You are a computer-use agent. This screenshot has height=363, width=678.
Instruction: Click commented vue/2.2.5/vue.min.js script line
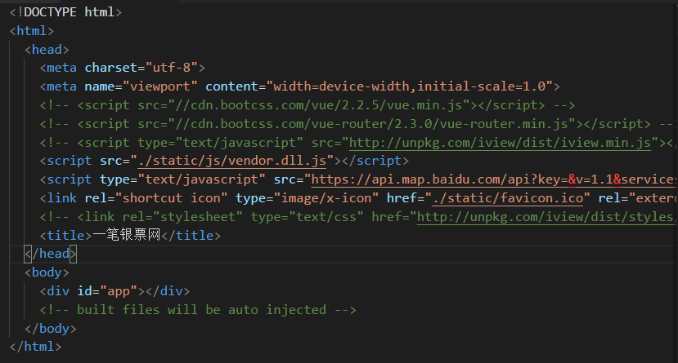point(308,105)
